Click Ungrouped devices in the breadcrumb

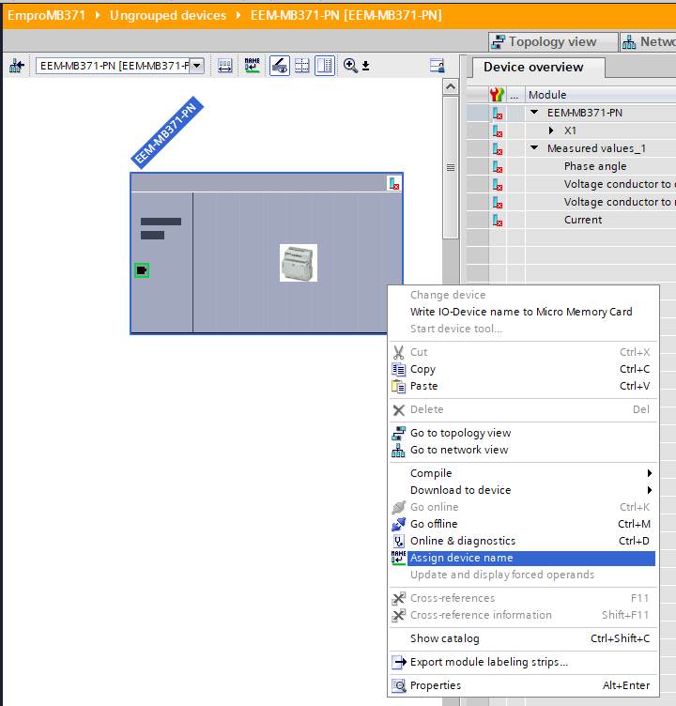[168, 15]
